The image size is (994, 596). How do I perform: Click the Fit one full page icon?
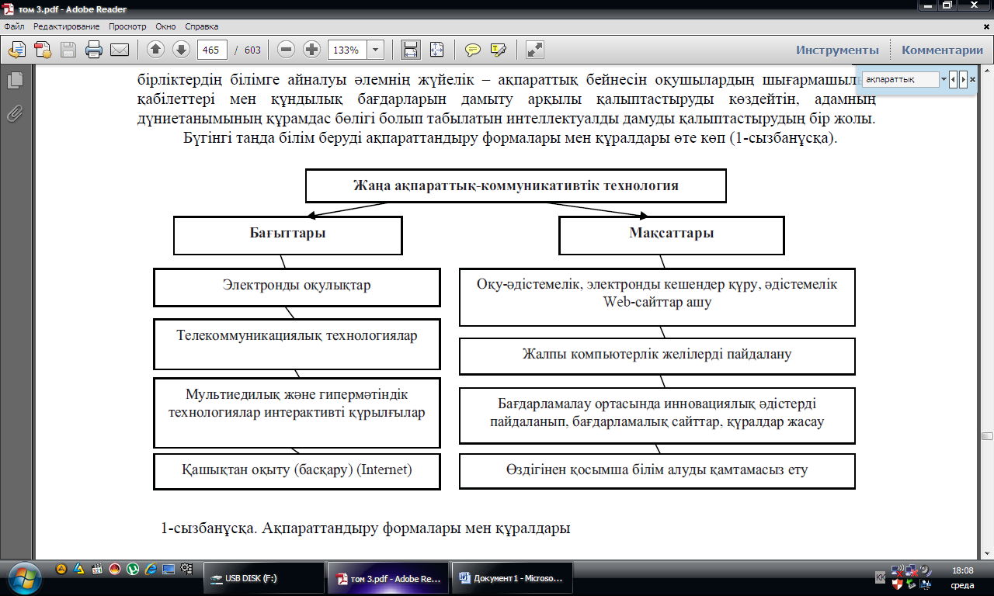tap(436, 50)
